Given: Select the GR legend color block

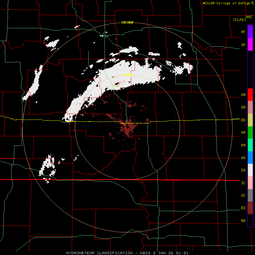Looking at the screenshot, I should [x=250, y=107].
